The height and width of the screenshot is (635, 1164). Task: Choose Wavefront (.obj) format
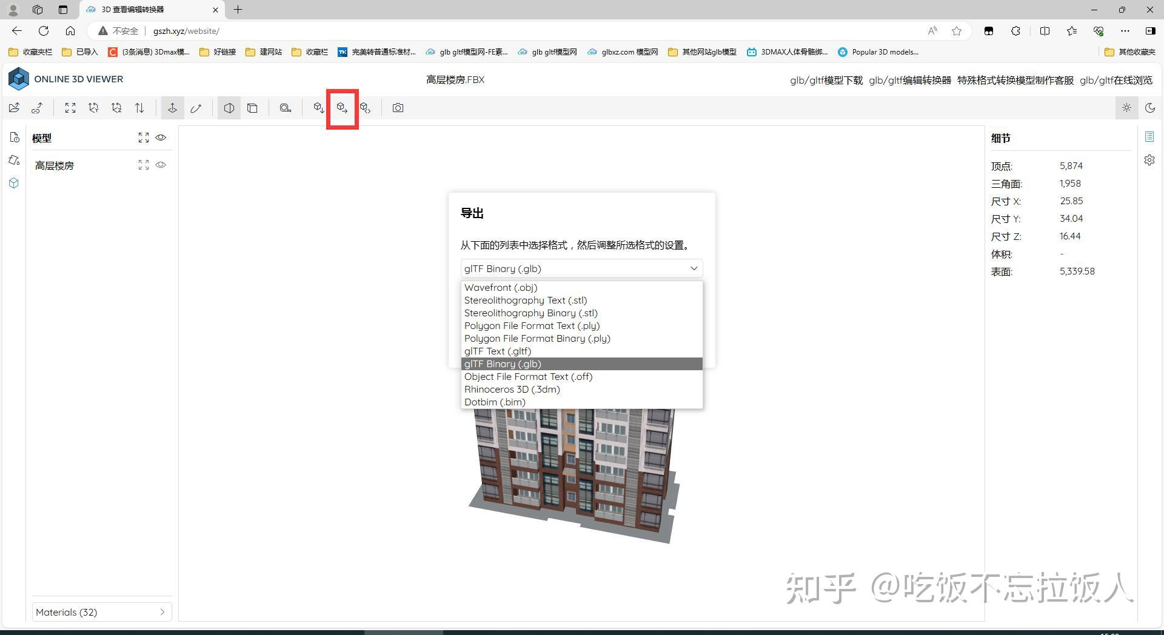tap(581, 287)
